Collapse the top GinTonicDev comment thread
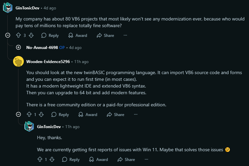 coord(8,35)
